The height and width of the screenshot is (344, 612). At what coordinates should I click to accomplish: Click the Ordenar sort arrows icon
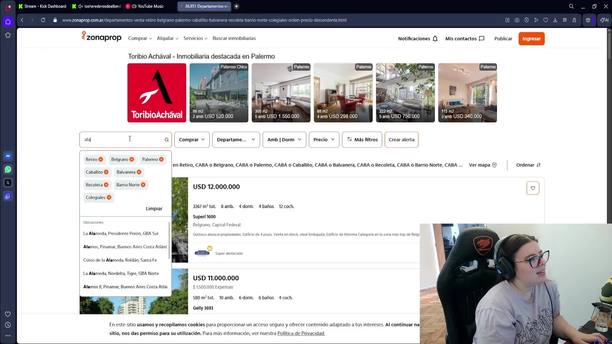538,165
